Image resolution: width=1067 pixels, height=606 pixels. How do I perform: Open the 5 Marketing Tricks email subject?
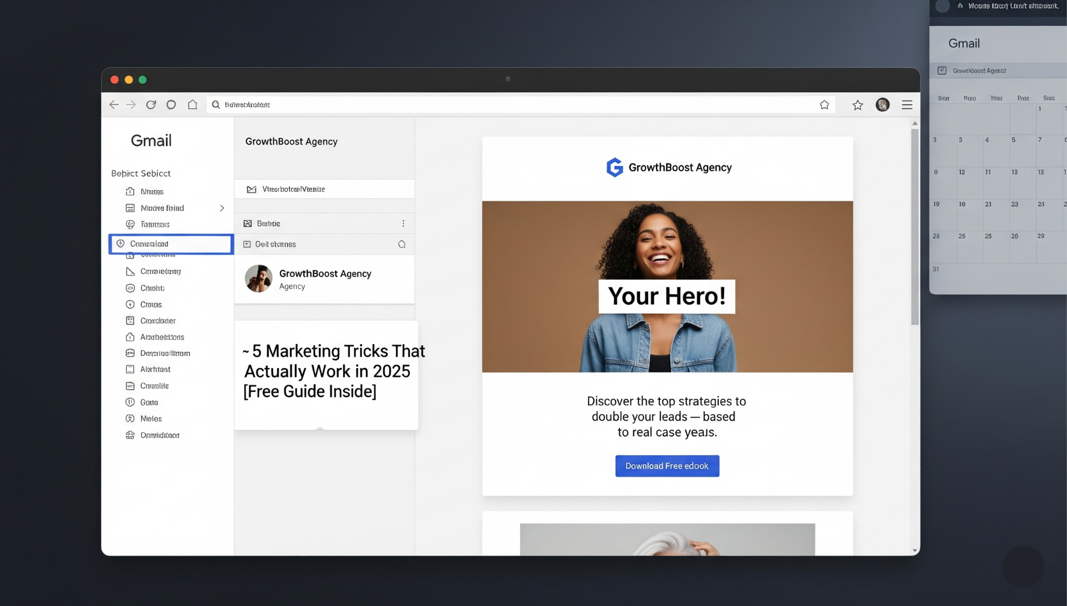(x=334, y=371)
